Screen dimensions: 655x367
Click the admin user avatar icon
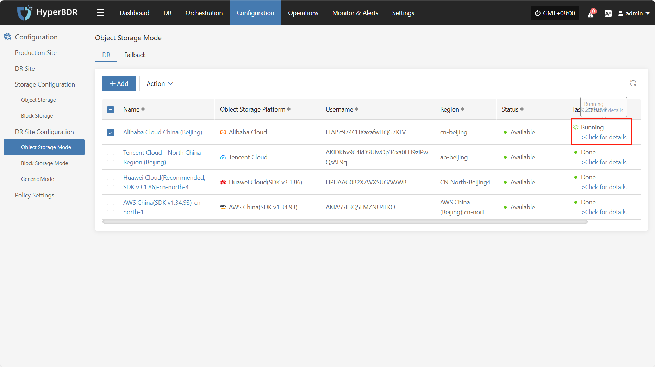[x=620, y=13]
